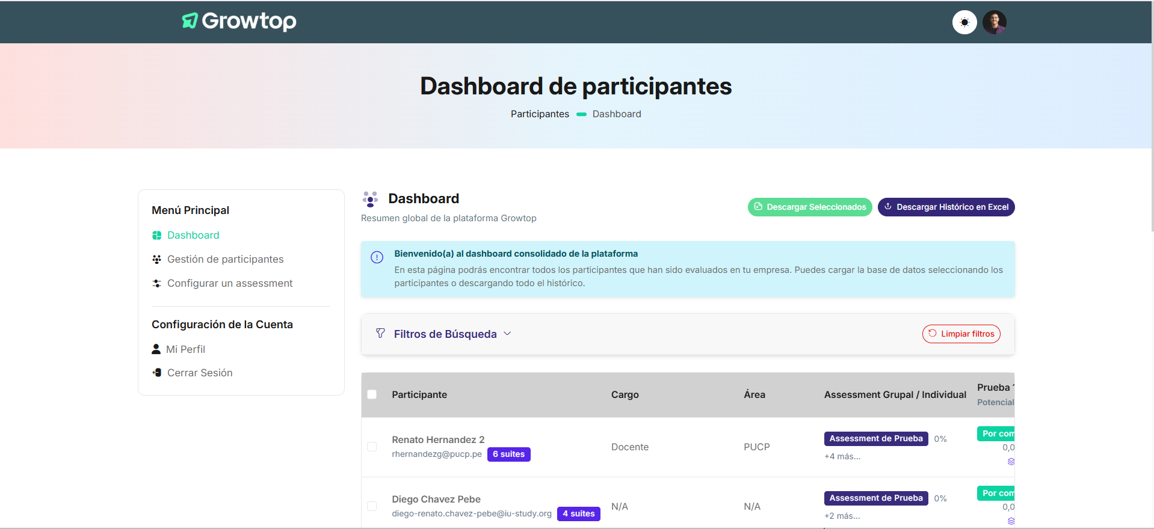Expand the Filtros de Búsqueda chevron

coord(507,334)
